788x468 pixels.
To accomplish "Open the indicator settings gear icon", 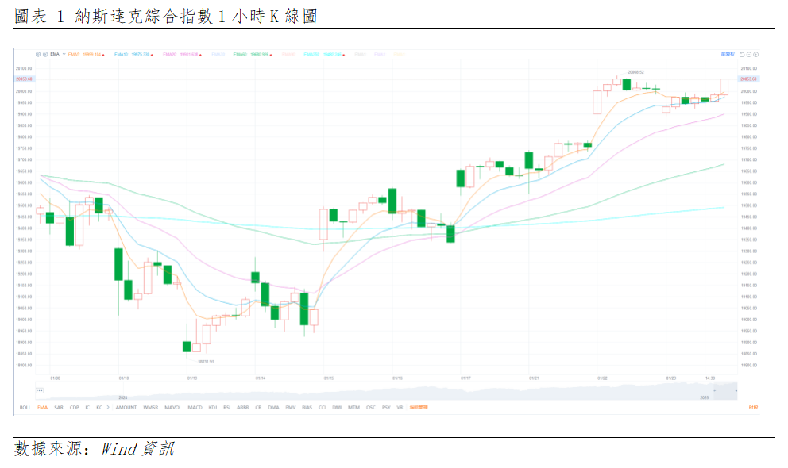I will pyautogui.click(x=37, y=54).
